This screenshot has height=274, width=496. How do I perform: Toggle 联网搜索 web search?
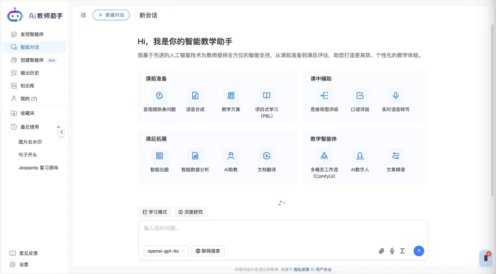[x=208, y=251]
